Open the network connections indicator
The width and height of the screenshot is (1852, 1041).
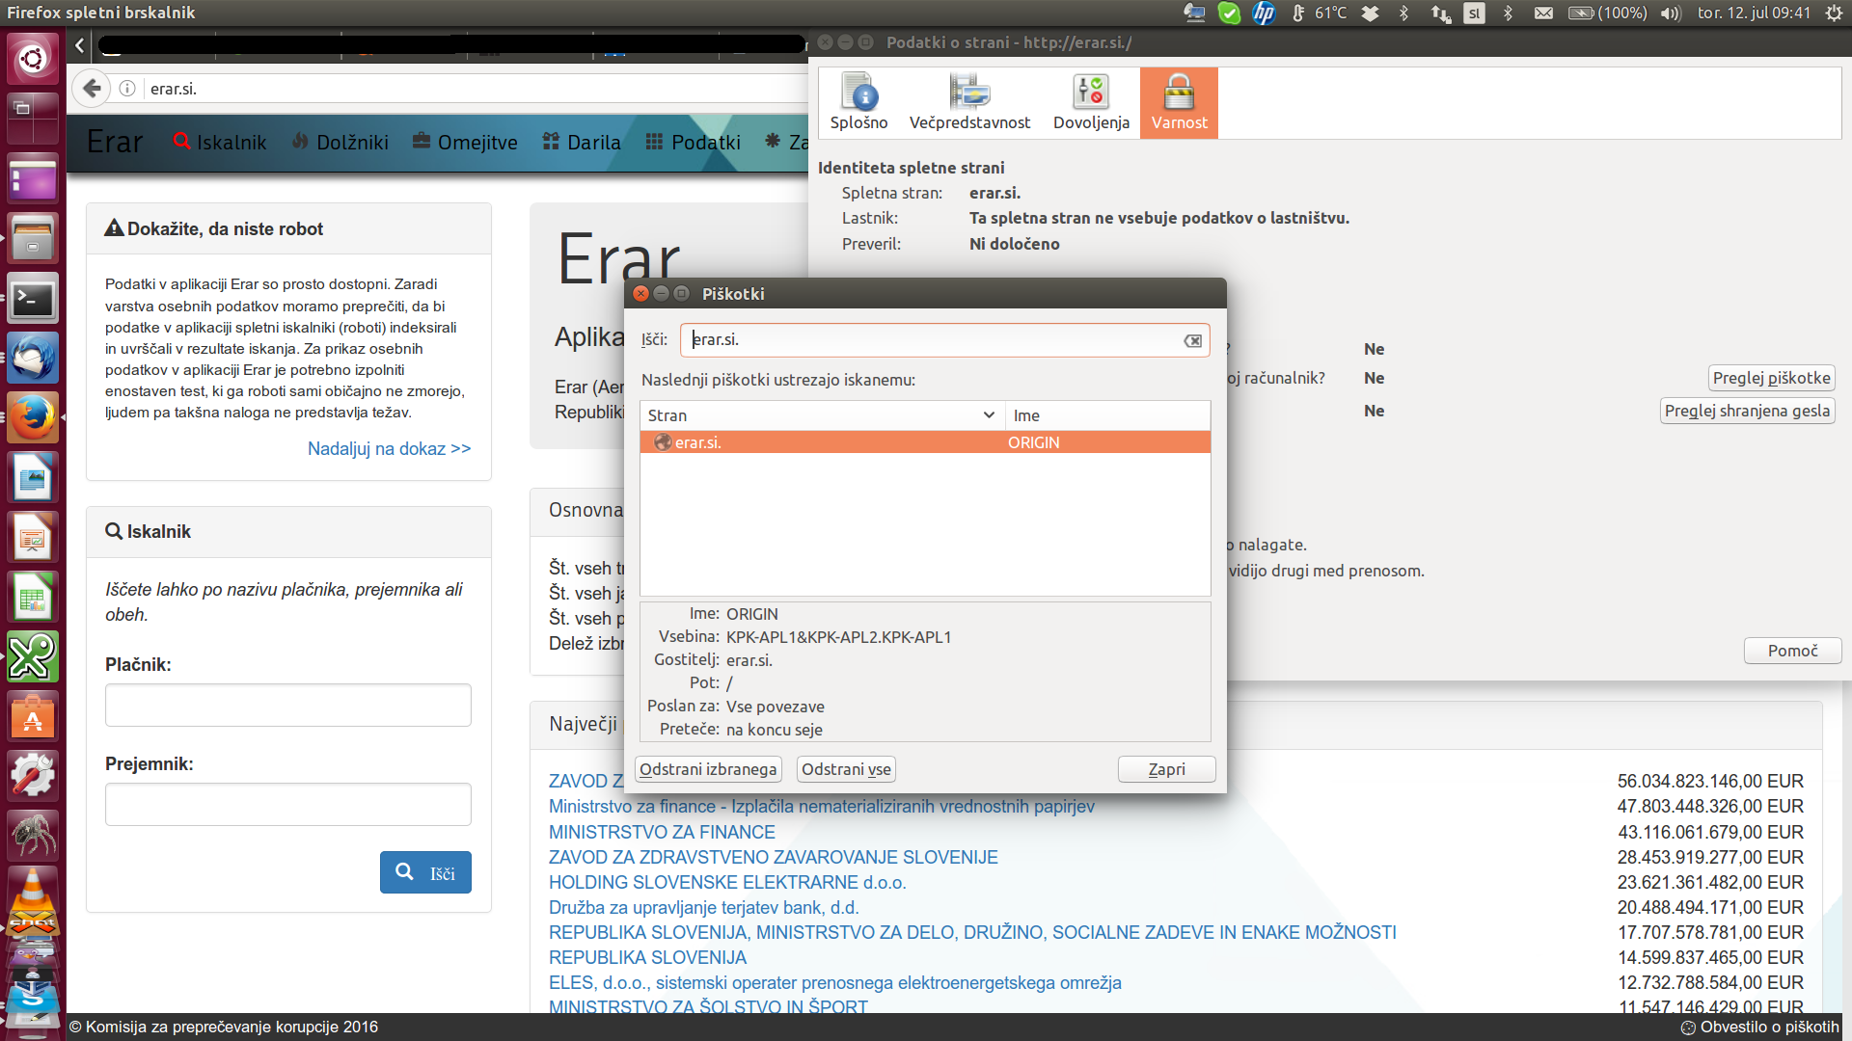click(1440, 13)
